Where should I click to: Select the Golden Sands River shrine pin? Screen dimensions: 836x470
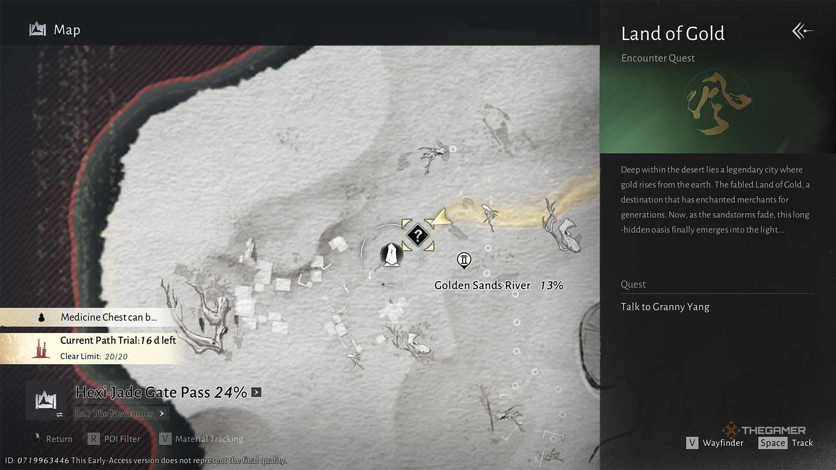(x=464, y=260)
